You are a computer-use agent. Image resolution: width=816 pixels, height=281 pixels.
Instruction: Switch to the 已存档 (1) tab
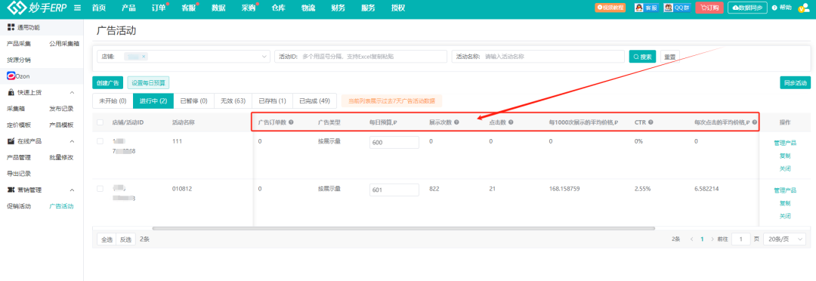tap(272, 101)
